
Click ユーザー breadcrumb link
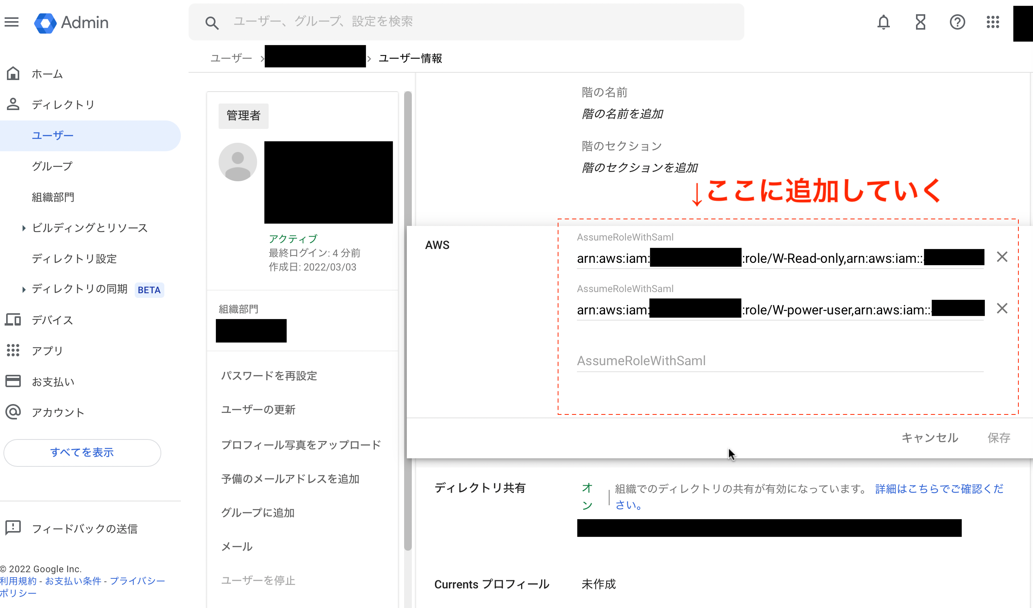(x=231, y=58)
